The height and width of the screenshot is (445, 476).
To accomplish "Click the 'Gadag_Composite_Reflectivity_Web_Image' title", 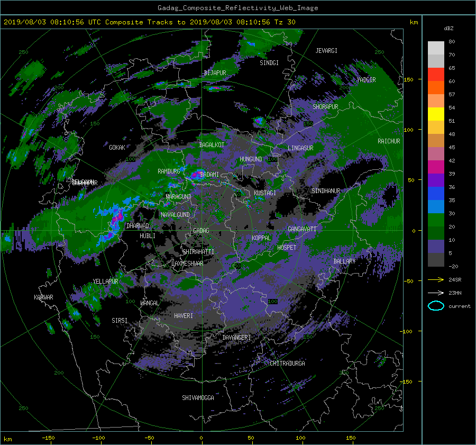I will coord(237,8).
